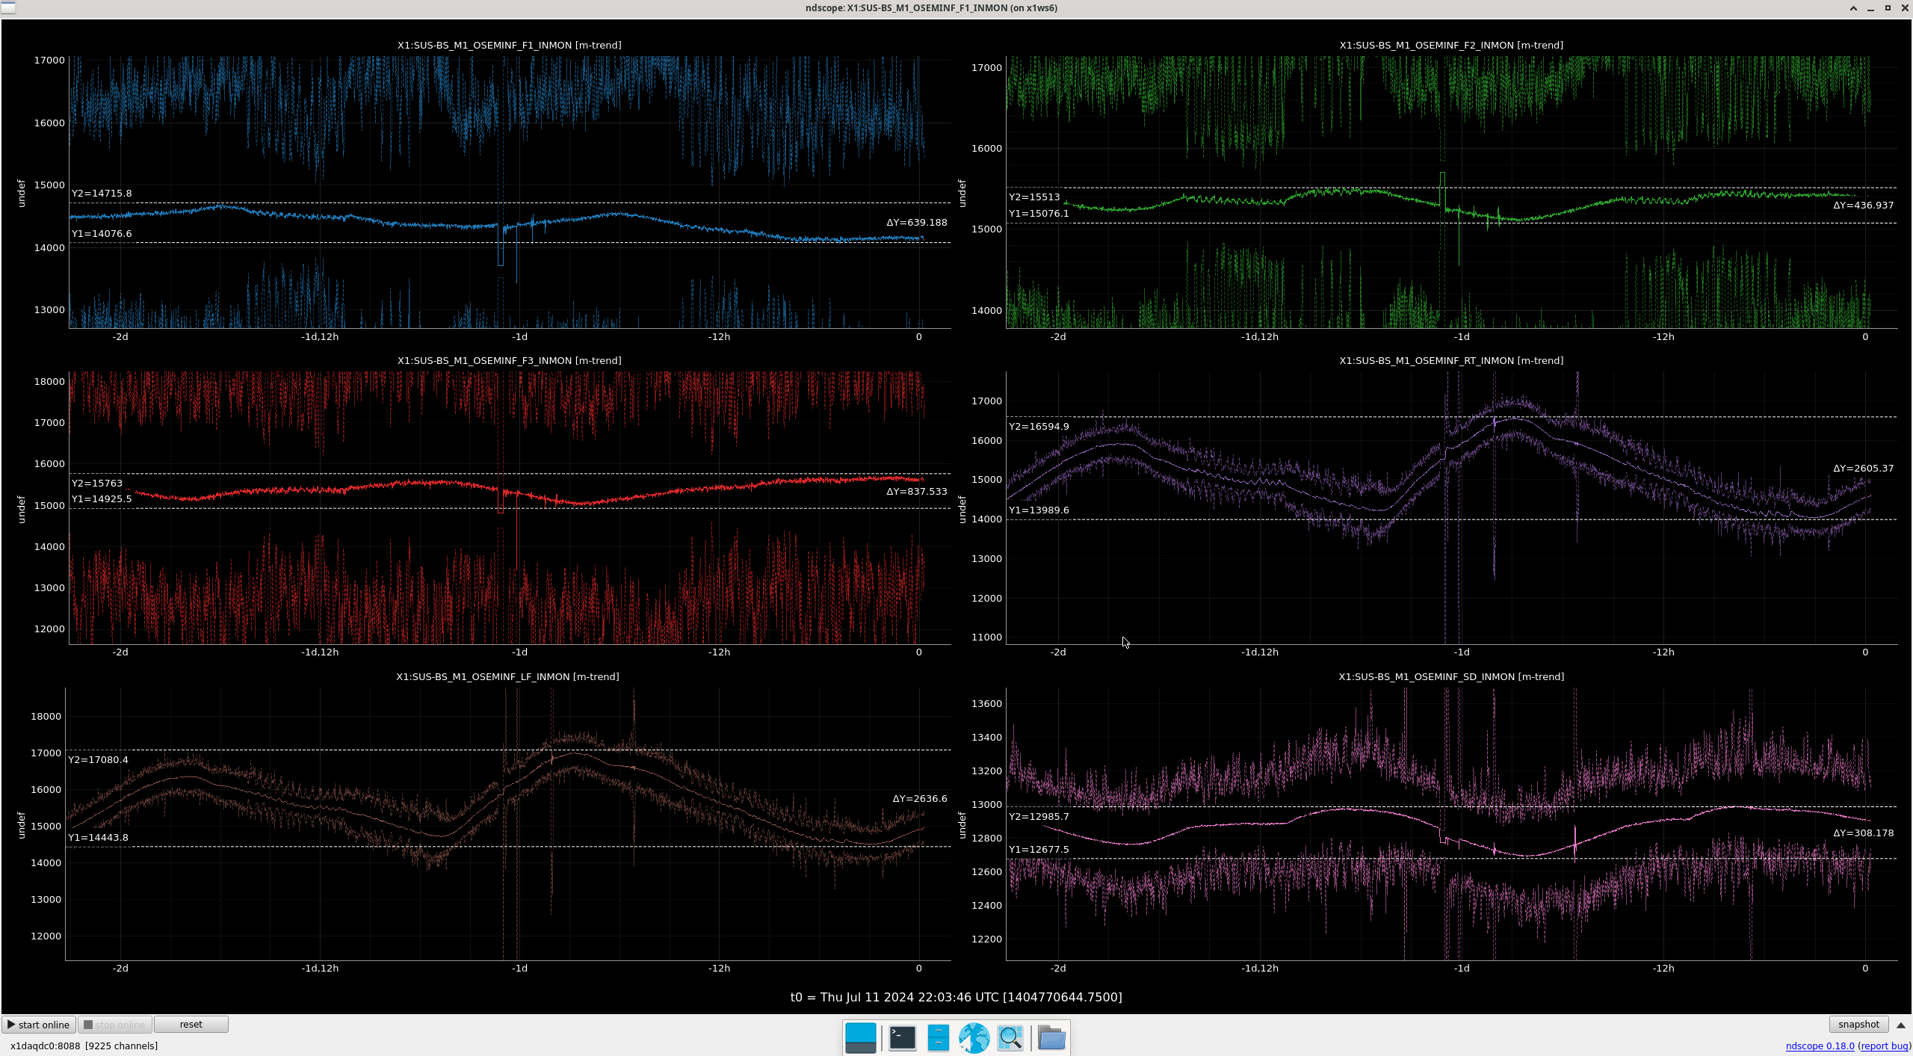This screenshot has width=1913, height=1056.
Task: Click the -2d tick on RT plot axis
Action: click(x=1058, y=652)
